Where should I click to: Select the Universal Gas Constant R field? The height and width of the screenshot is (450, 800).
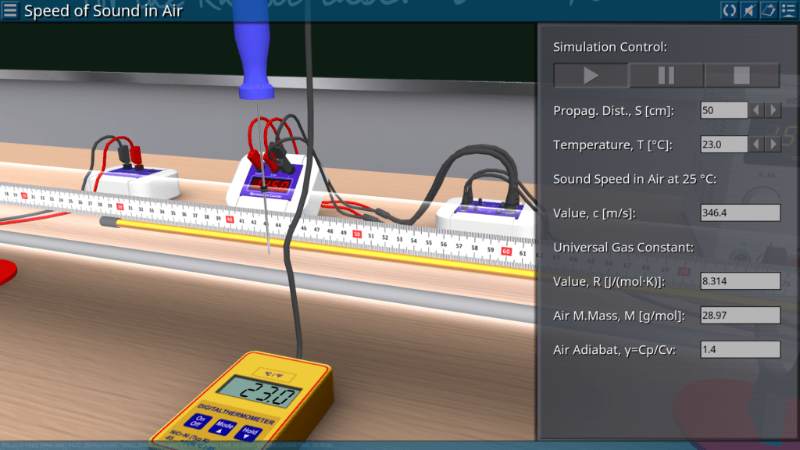pyautogui.click(x=741, y=281)
